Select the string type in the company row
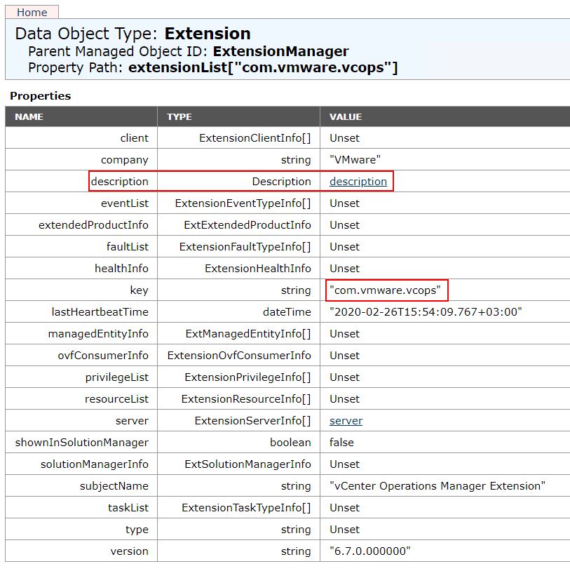Screen dimensions: 570x571 tap(296, 160)
